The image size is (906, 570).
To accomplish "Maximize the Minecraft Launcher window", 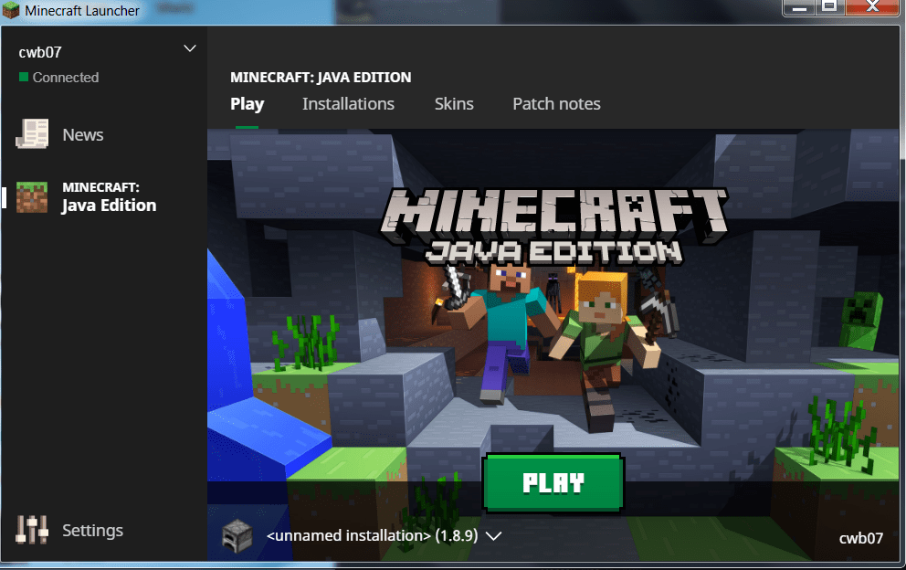I will pos(829,7).
